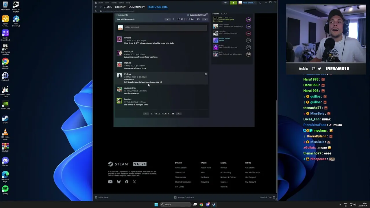This screenshot has height=208, width=370.
Task: Open Friends & Chat label
Action: 266,197
